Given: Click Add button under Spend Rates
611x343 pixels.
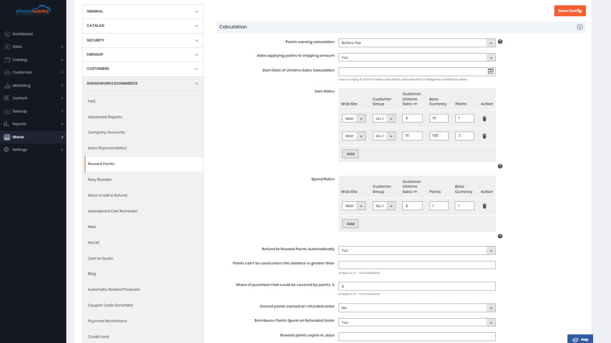Looking at the screenshot, I should (350, 224).
